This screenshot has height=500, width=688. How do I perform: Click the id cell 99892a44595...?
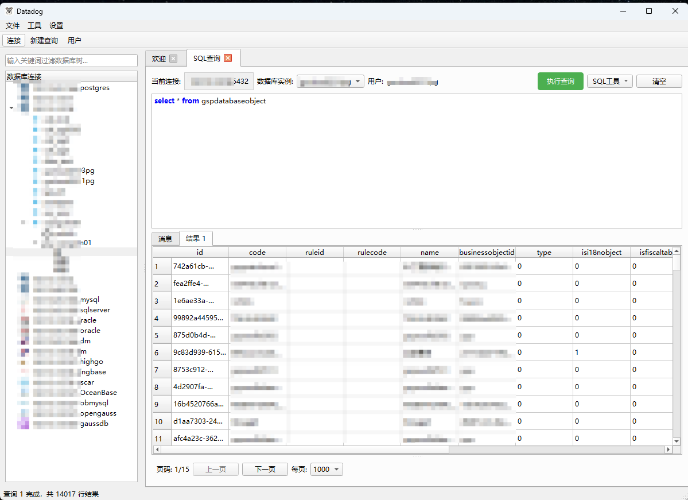click(x=200, y=318)
